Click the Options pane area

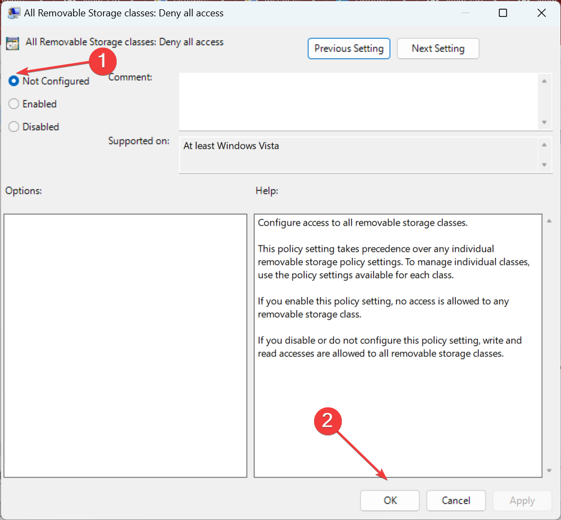pyautogui.click(x=125, y=346)
